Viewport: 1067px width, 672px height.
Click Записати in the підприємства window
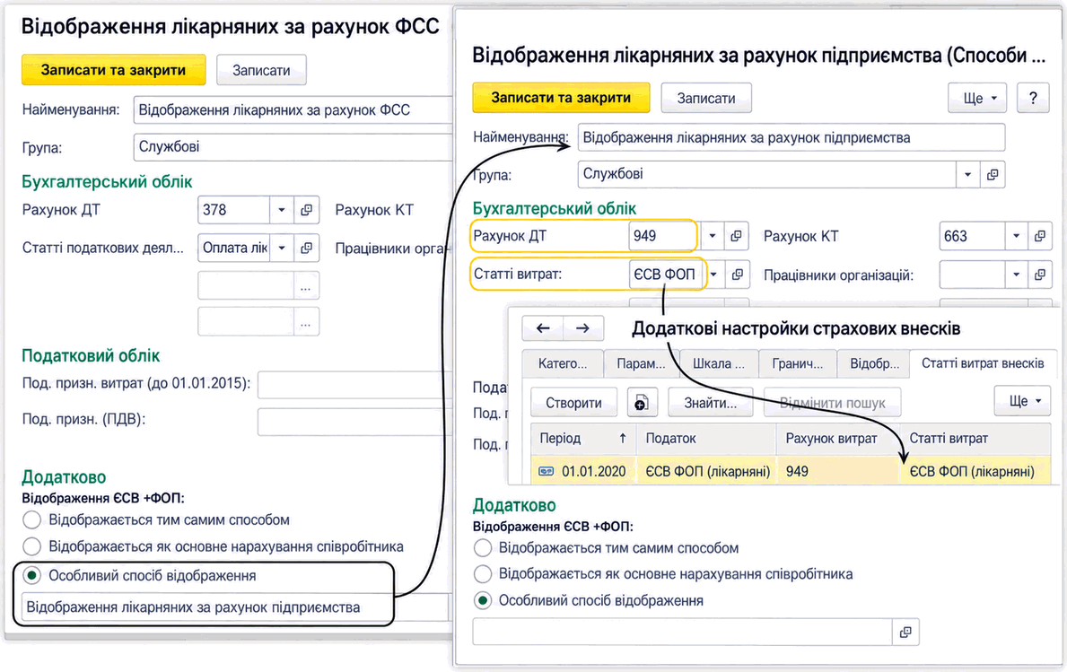click(706, 98)
